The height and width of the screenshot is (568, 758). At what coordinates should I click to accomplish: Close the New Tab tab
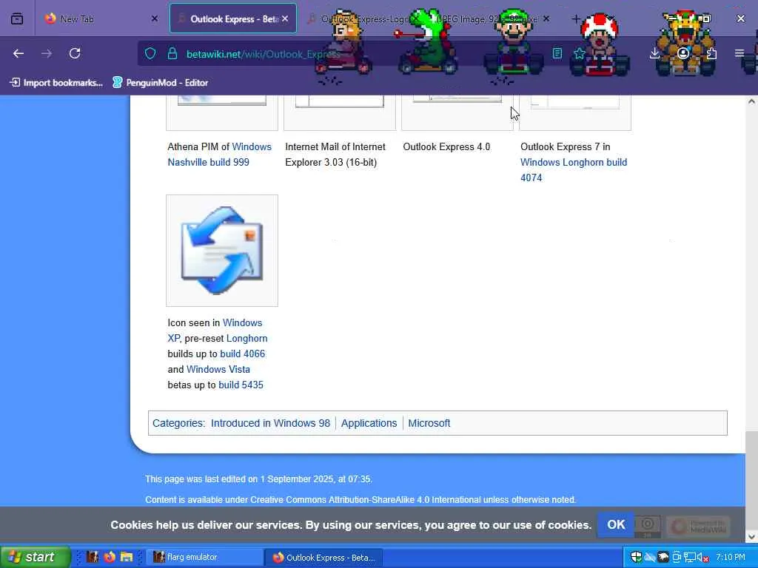click(154, 18)
